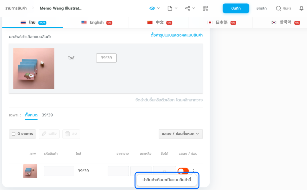The height and width of the screenshot is (190, 307).
Task: Open the notification bell
Action: (301, 8)
